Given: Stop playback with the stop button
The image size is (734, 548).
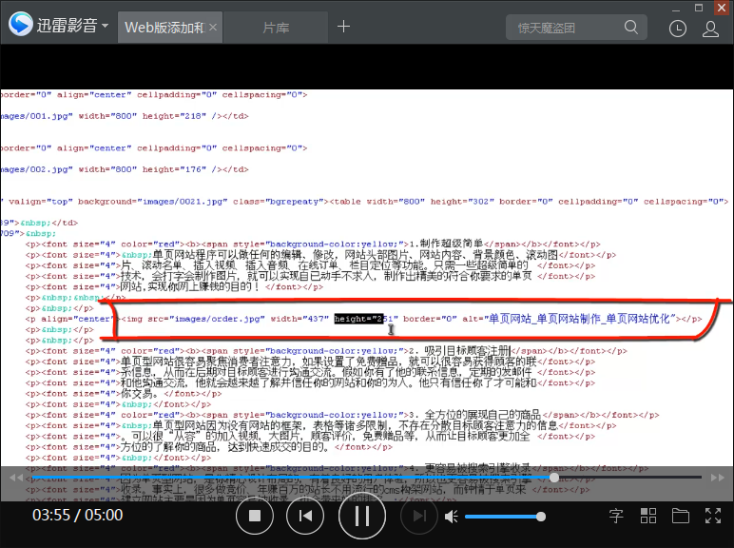Looking at the screenshot, I should coord(255,516).
